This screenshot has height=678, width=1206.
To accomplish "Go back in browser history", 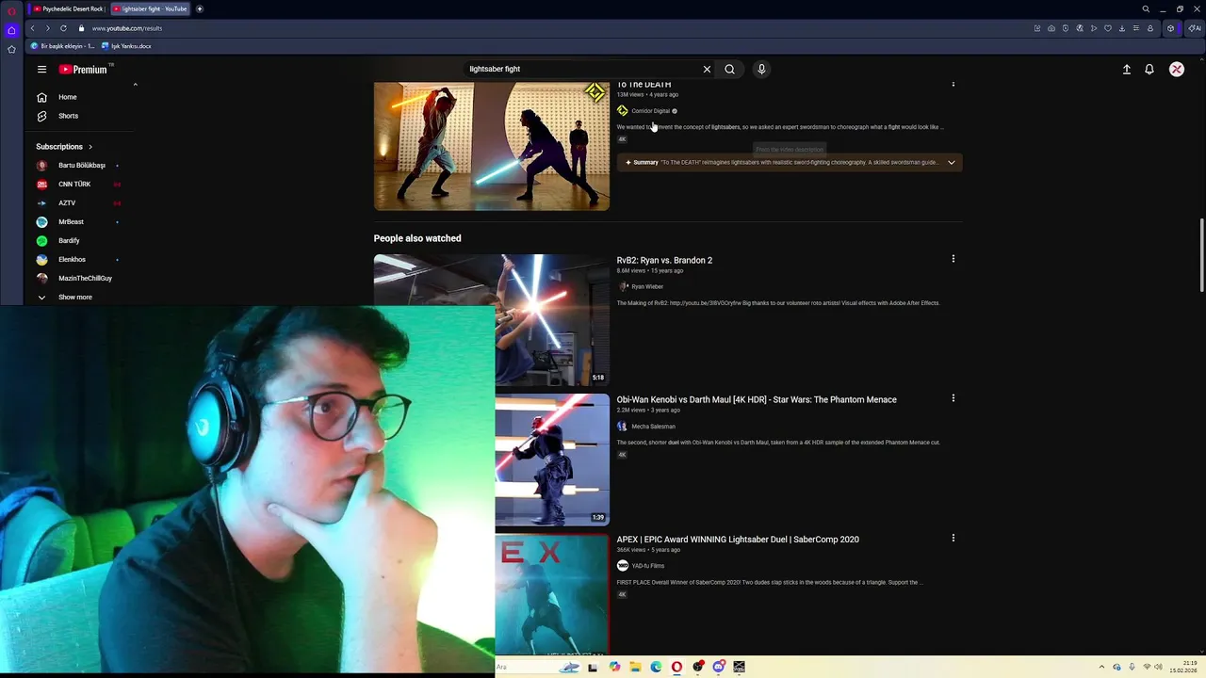I will click(32, 28).
